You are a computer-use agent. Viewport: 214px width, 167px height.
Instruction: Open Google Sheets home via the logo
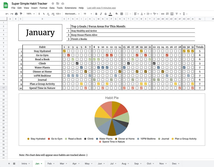pyautogui.click(x=6, y=5)
